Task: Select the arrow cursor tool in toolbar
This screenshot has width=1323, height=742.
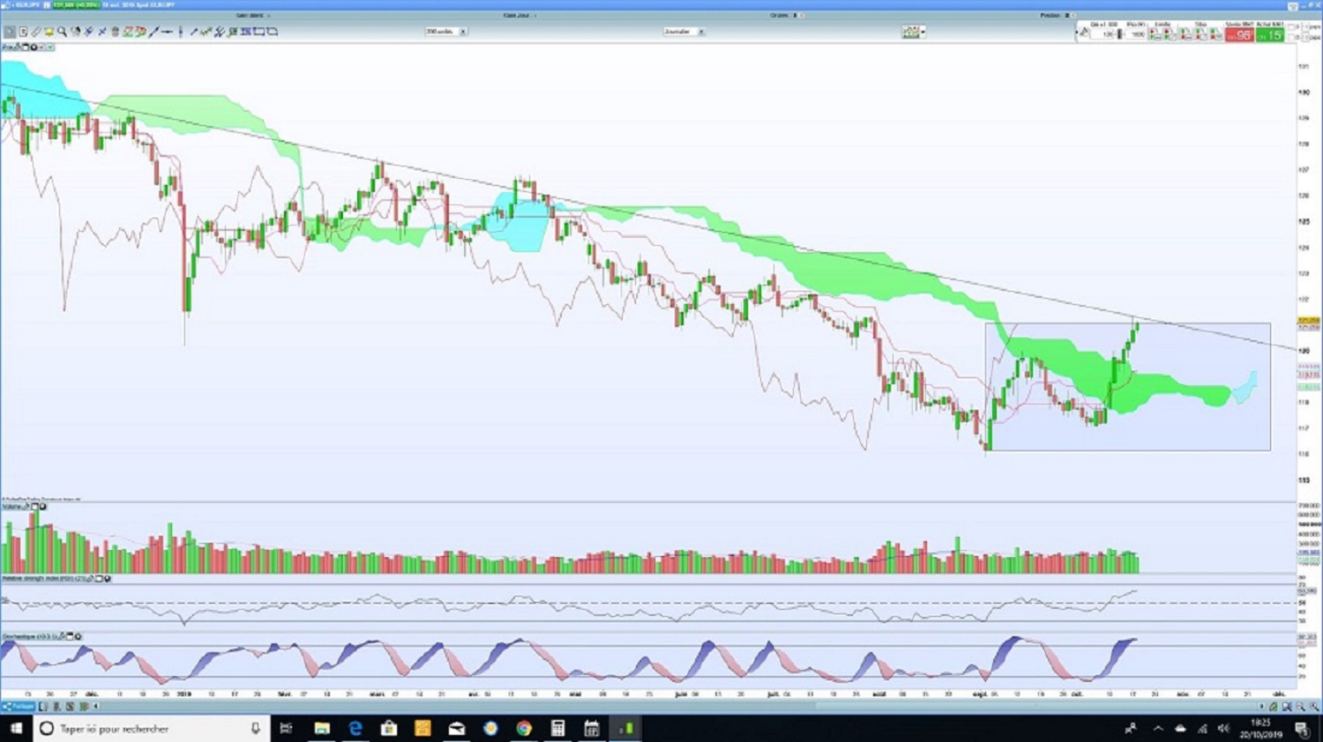Action: [x=10, y=32]
